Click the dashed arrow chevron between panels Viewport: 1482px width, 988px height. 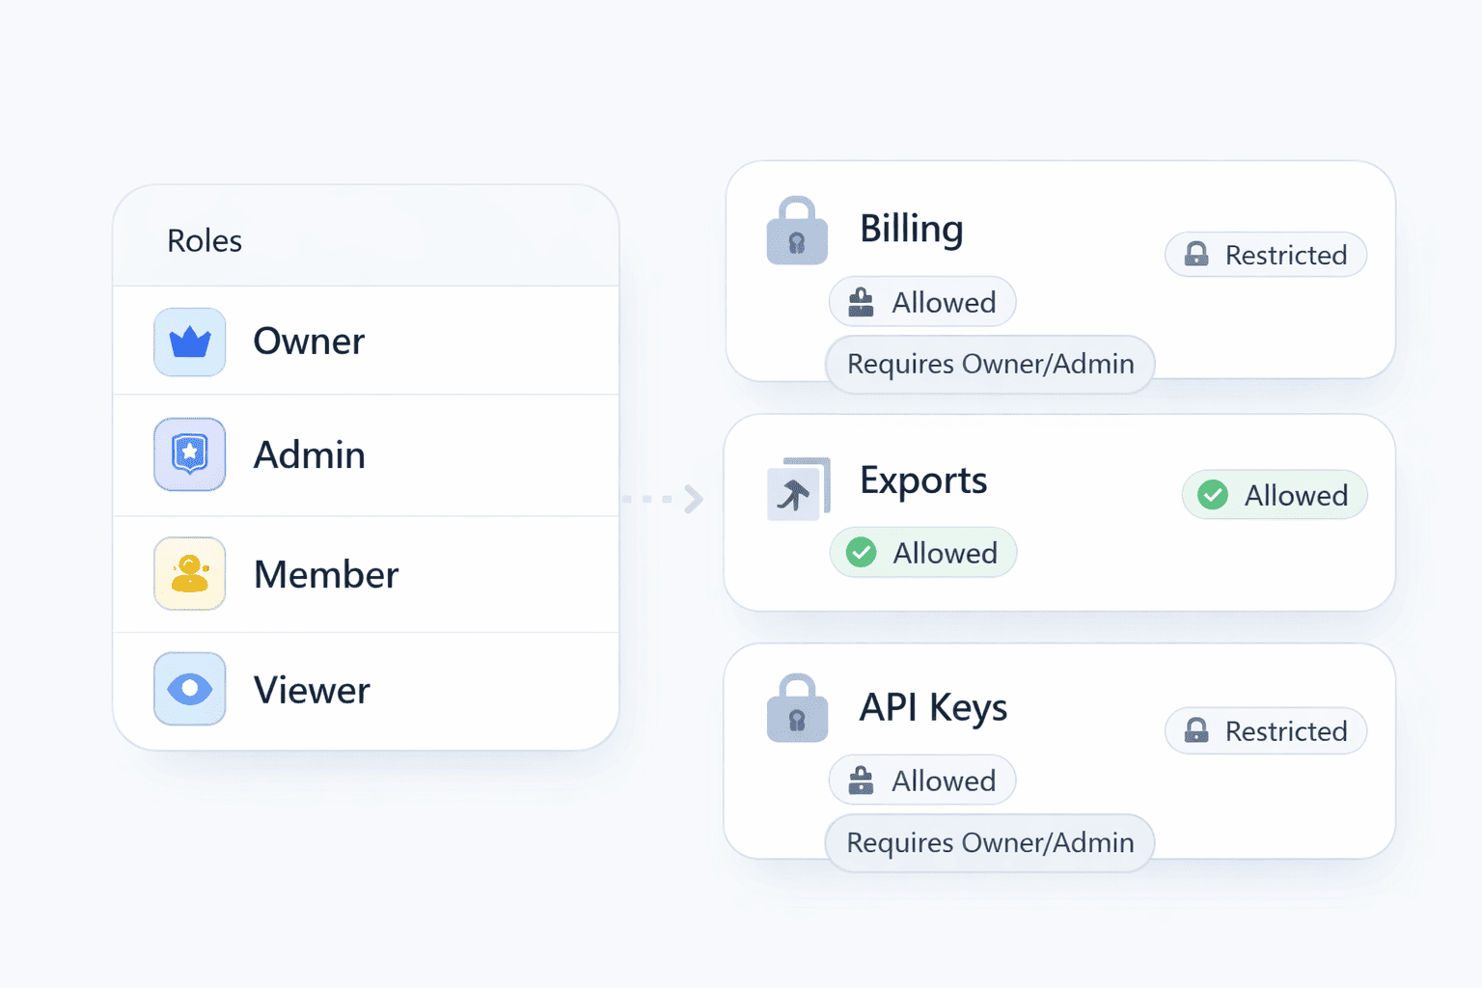pyautogui.click(x=692, y=499)
